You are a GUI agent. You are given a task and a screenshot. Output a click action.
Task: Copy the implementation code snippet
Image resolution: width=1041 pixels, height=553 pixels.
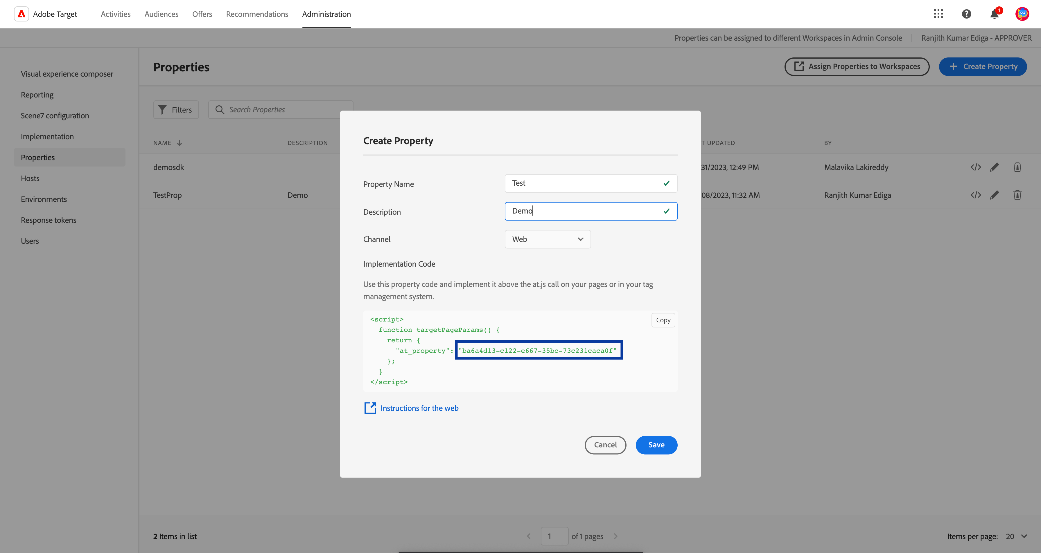[x=663, y=320]
